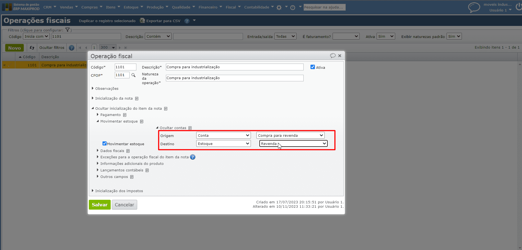Go to next page arrow
This screenshot has width=522, height=250.
[120, 47]
